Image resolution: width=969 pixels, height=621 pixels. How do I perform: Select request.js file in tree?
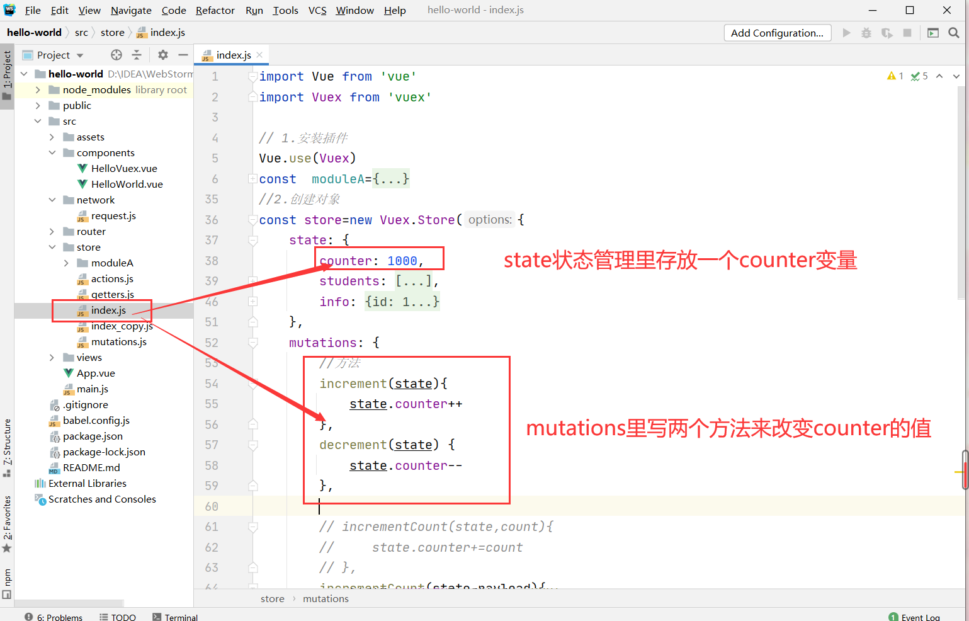pos(113,215)
